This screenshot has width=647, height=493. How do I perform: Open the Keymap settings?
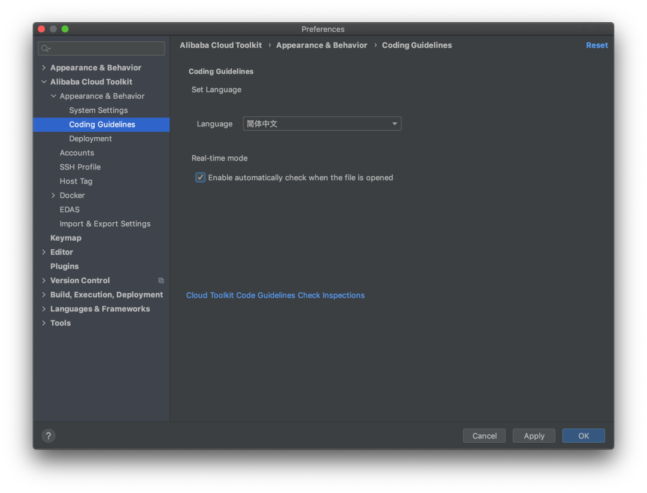[66, 238]
